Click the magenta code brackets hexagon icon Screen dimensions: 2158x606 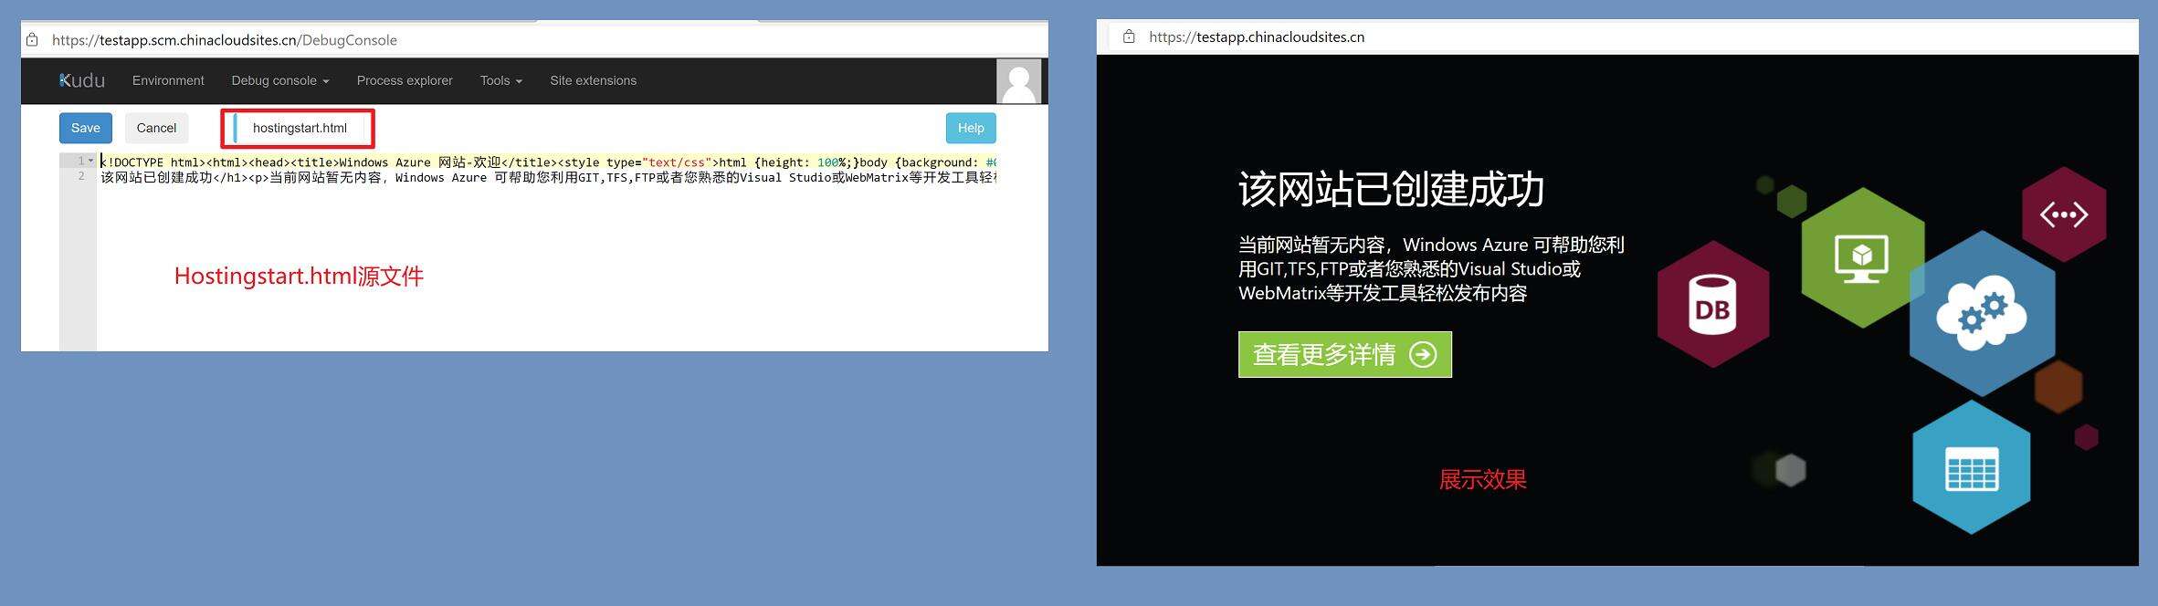click(2064, 214)
